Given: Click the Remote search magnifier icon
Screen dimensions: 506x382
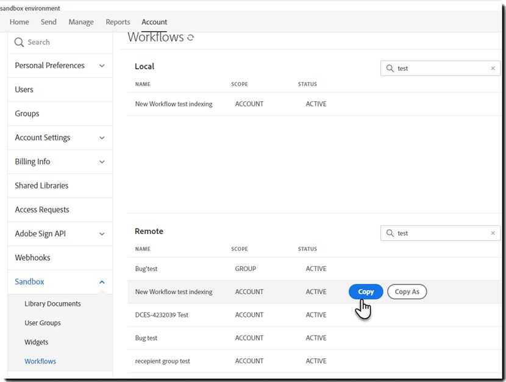Looking at the screenshot, I should tap(390, 233).
